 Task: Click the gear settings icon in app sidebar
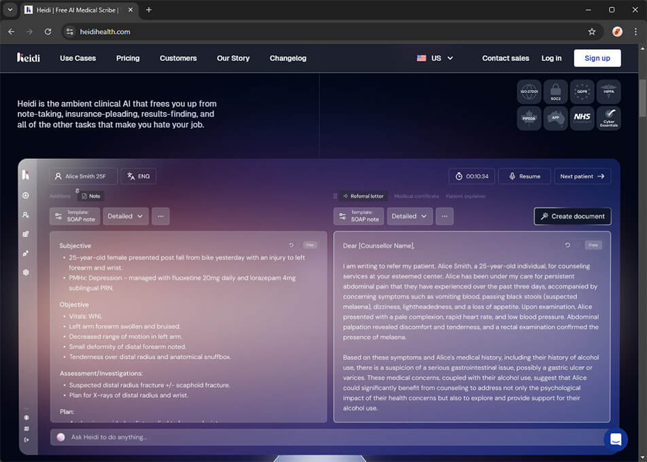point(26,272)
